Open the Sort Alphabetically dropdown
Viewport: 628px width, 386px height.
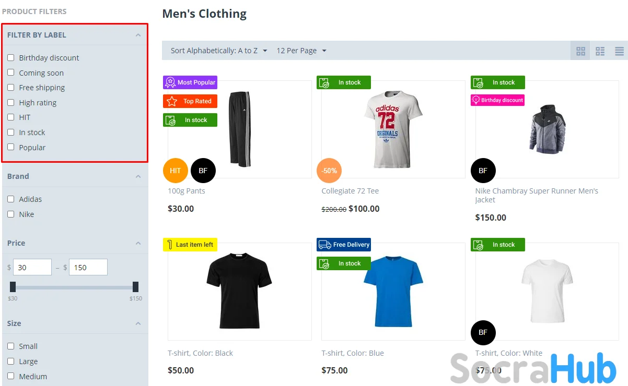pos(219,51)
